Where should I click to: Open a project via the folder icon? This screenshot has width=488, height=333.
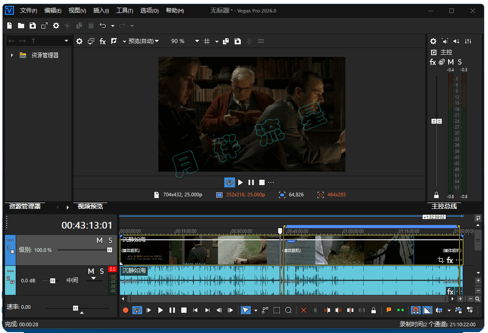[21, 26]
